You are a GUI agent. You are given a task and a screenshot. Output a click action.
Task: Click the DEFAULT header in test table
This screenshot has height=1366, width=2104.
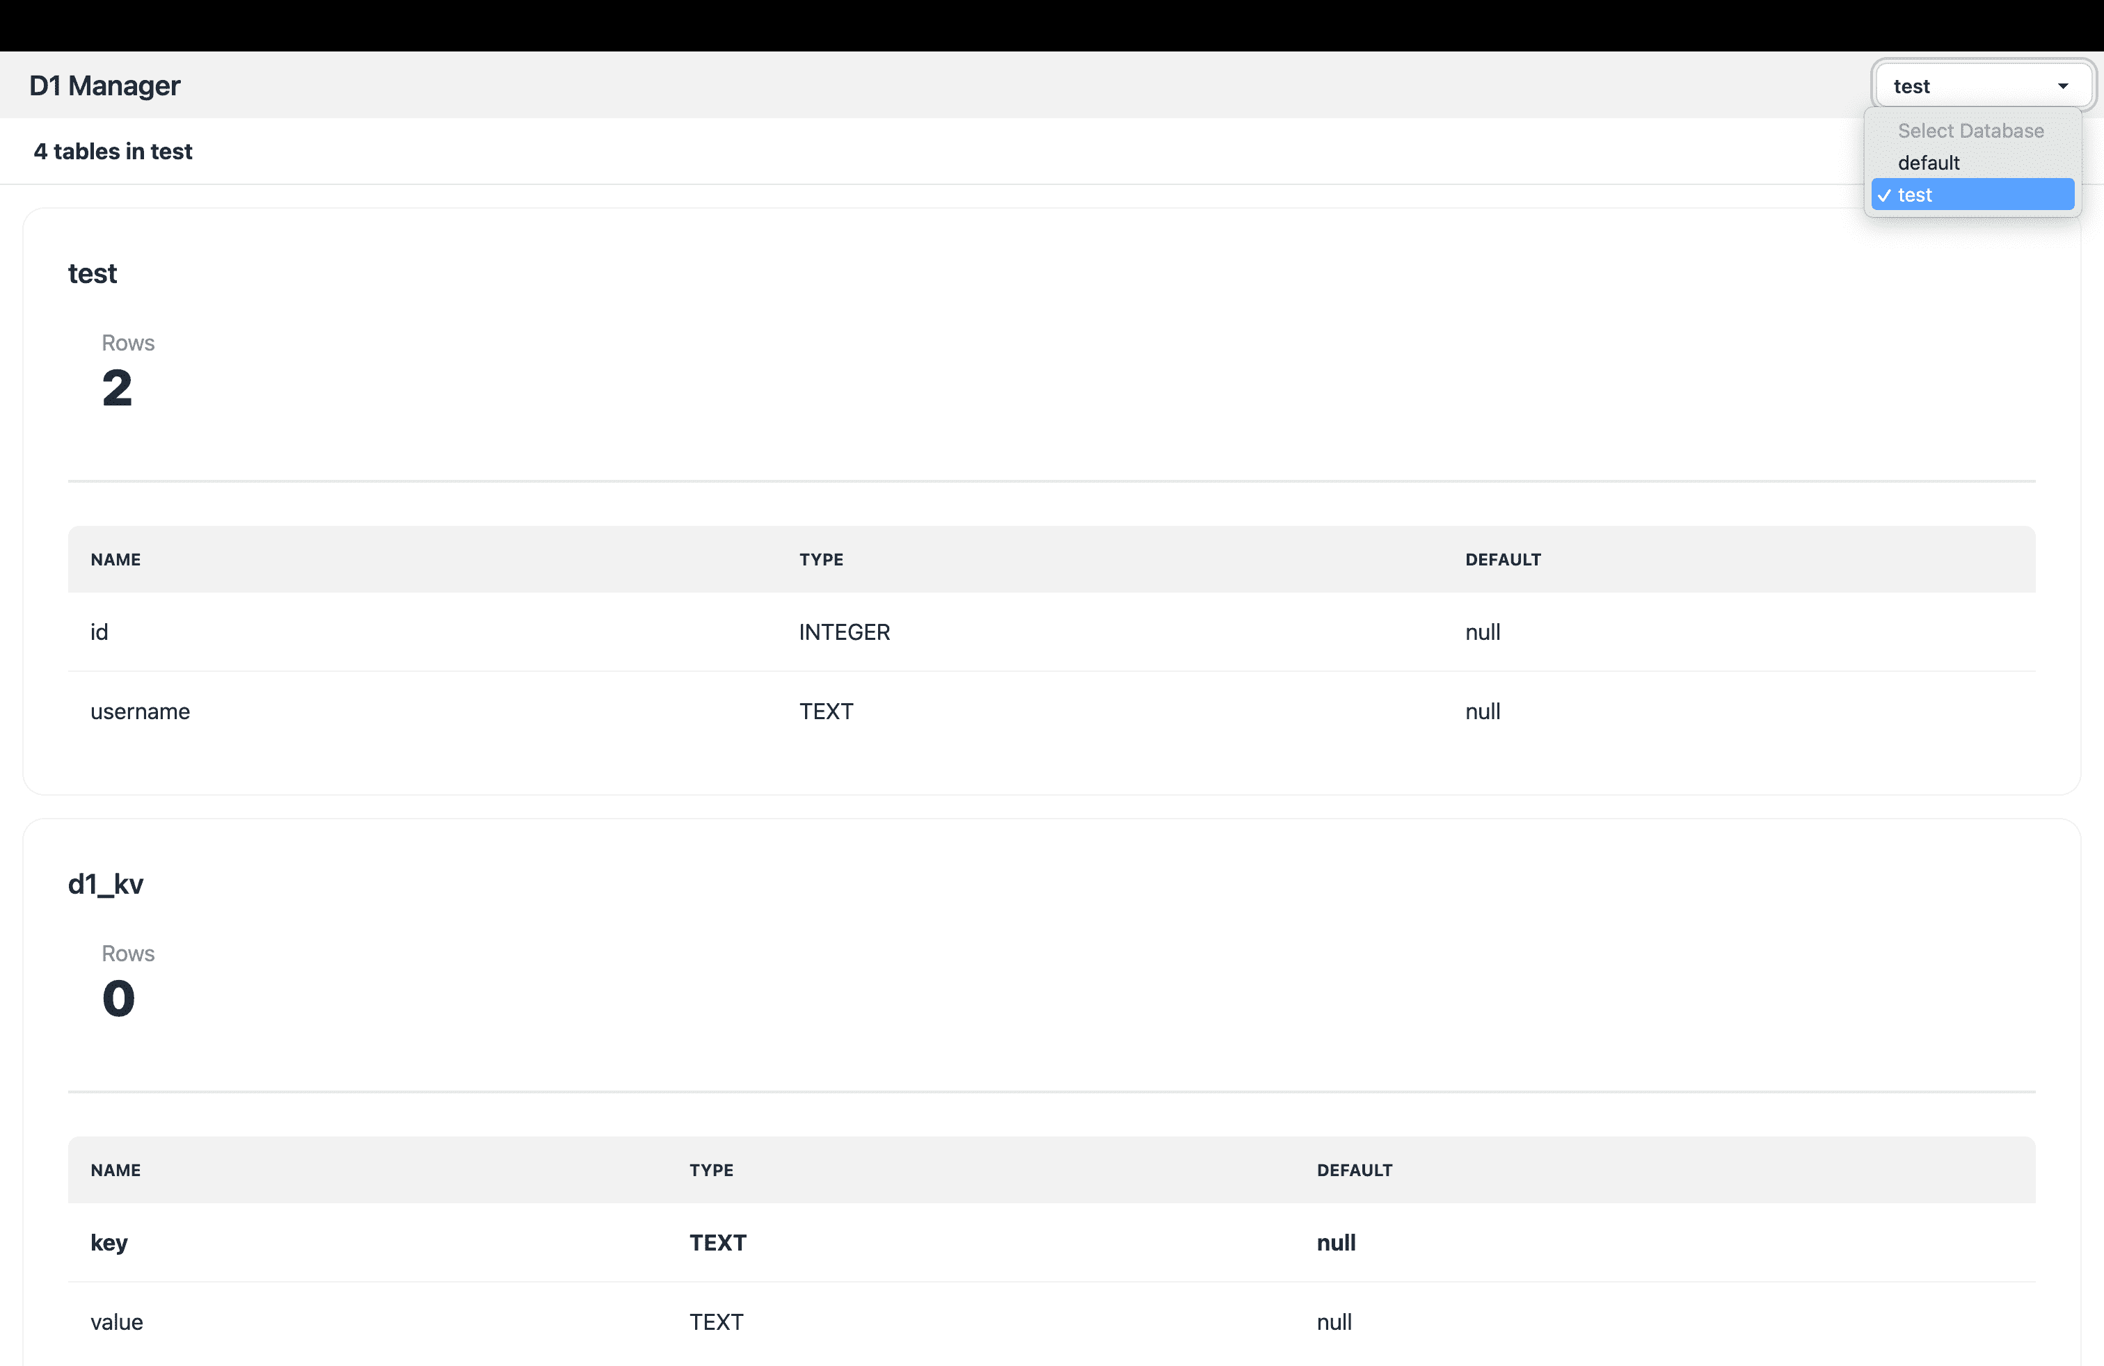[x=1503, y=559]
